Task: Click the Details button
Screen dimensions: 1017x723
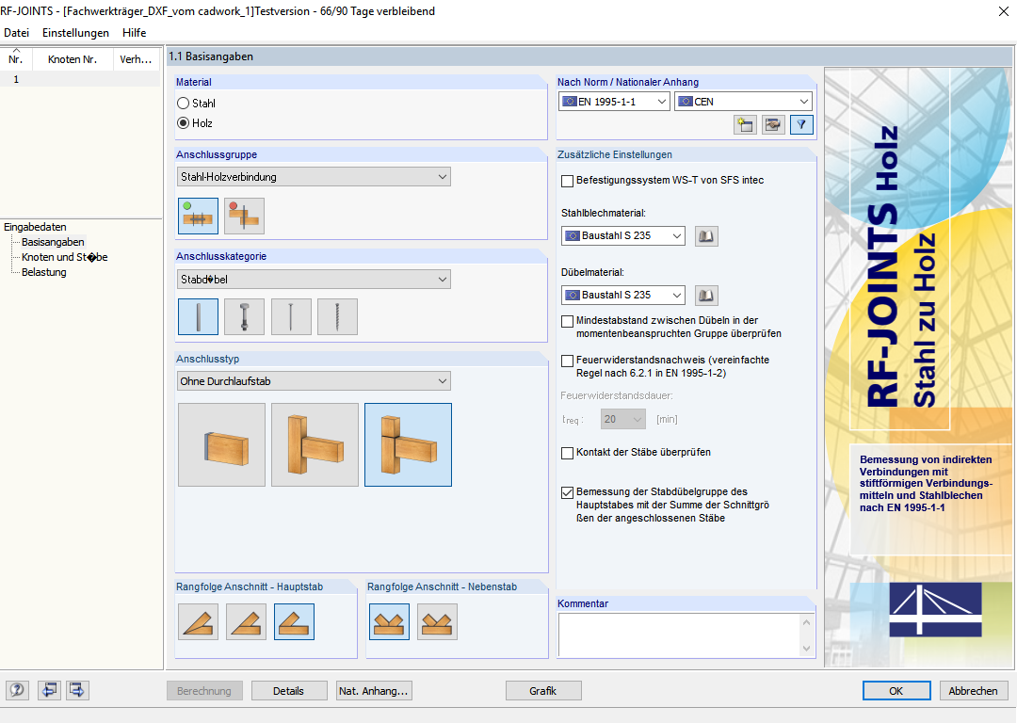Action: coord(289,691)
